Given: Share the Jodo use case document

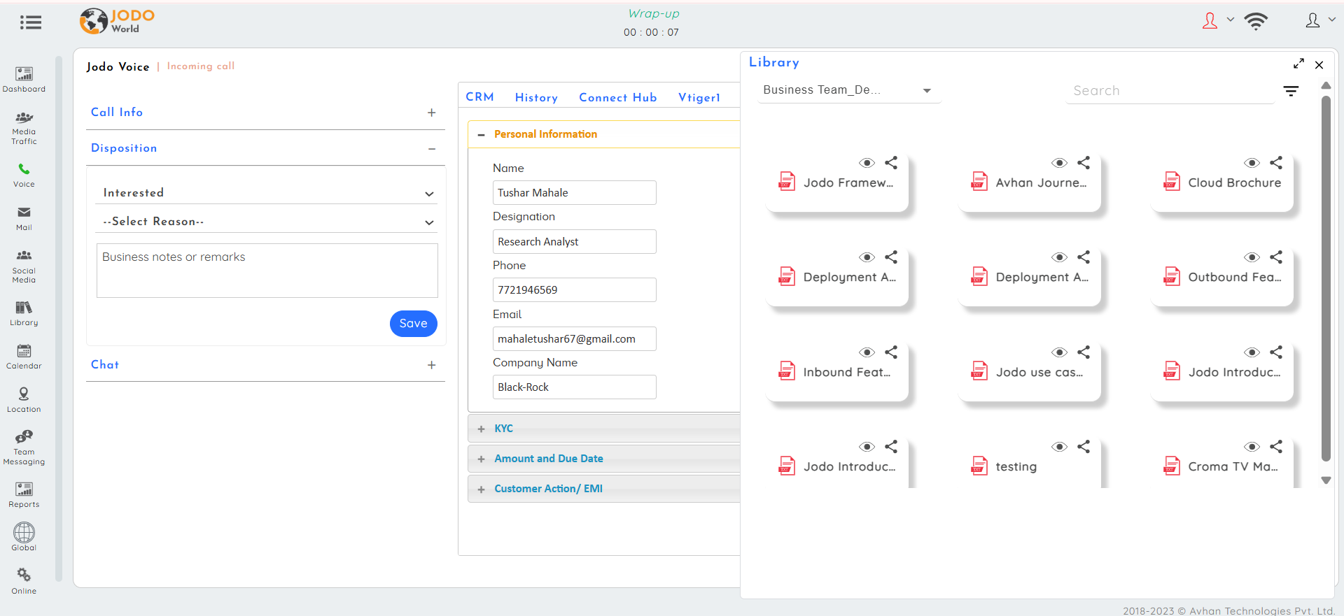Looking at the screenshot, I should point(1084,352).
